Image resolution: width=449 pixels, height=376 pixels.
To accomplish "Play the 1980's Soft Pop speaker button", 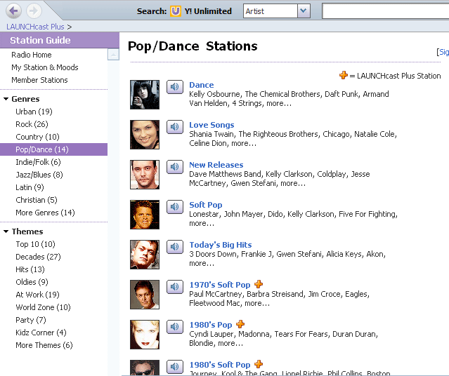I will coord(175,367).
